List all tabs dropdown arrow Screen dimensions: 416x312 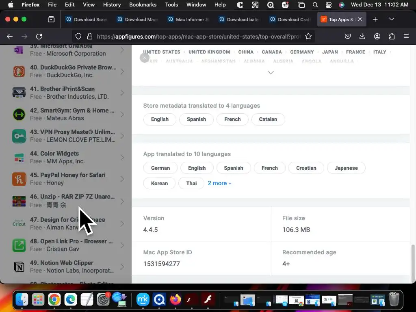[392, 19]
